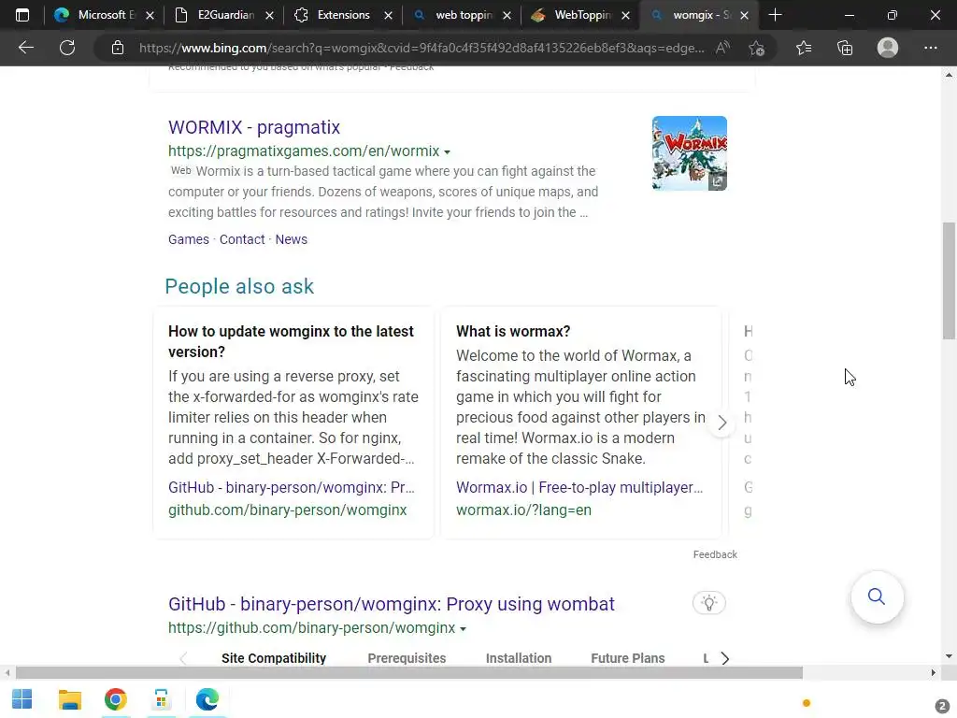This screenshot has height=718, width=957.
Task: Add this page to favorites star
Action: point(757,48)
